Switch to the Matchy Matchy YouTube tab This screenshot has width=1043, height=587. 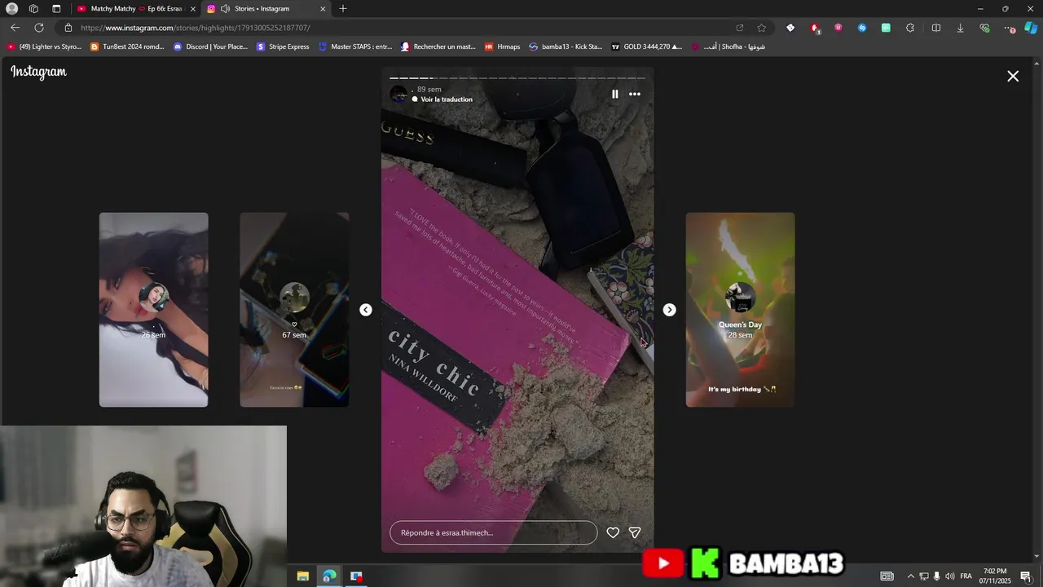coord(136,9)
